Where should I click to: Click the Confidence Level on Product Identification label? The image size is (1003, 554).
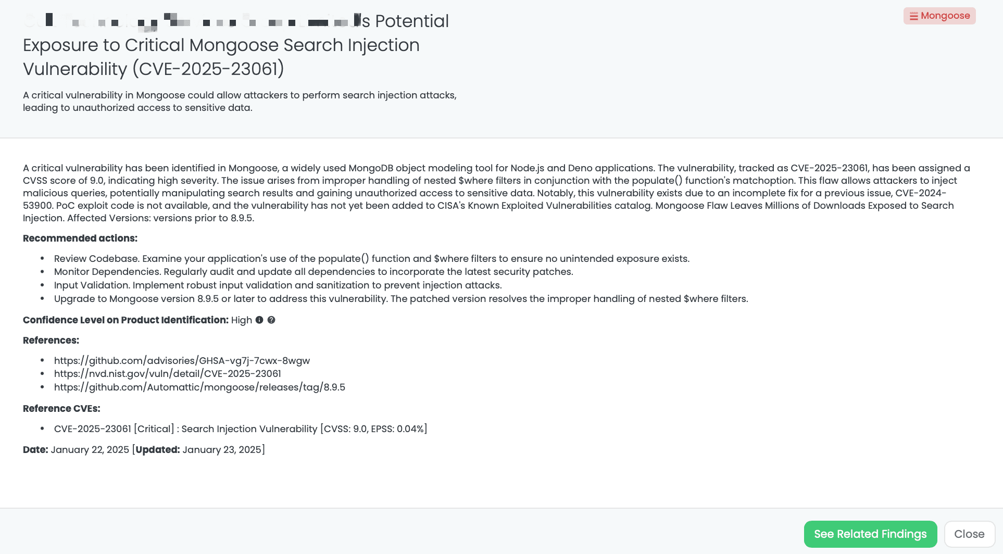tap(126, 320)
